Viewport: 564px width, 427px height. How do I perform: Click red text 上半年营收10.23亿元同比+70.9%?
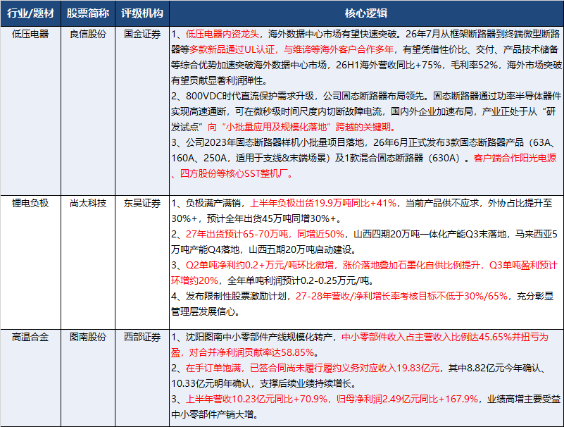click(x=256, y=400)
